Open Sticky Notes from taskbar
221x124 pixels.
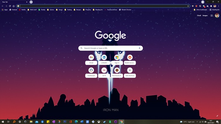click(x=48, y=122)
